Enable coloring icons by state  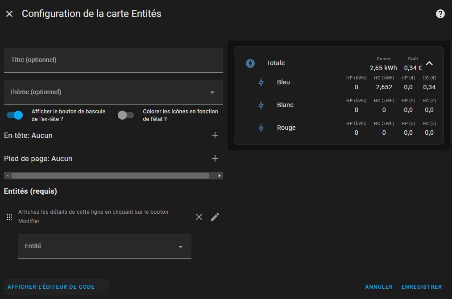(125, 115)
